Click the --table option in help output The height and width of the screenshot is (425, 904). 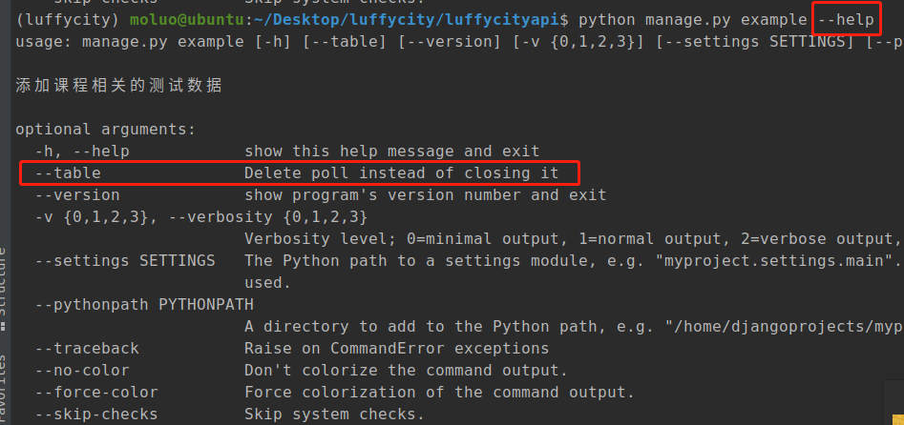pos(68,172)
